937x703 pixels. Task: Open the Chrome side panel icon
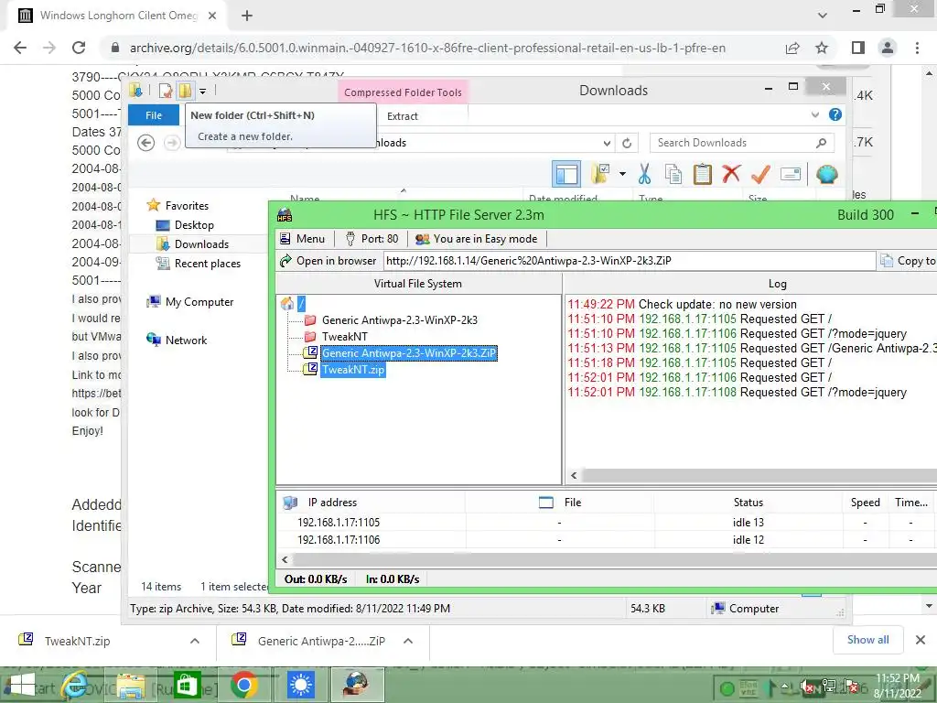pyautogui.click(x=858, y=48)
